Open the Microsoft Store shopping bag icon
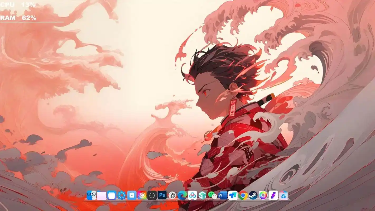This screenshot has width=375, height=211. click(x=132, y=195)
